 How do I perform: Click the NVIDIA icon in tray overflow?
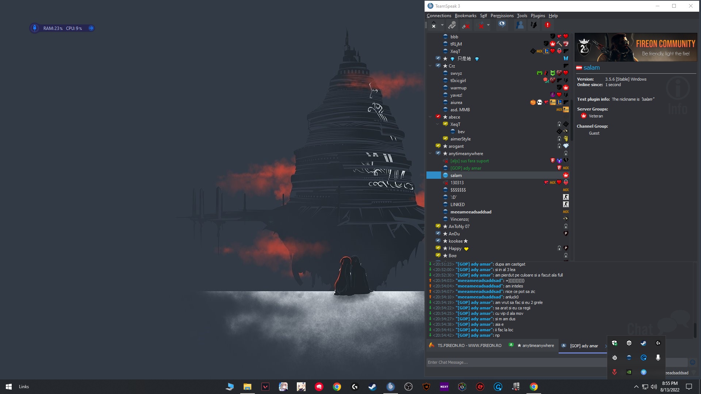coord(629,372)
